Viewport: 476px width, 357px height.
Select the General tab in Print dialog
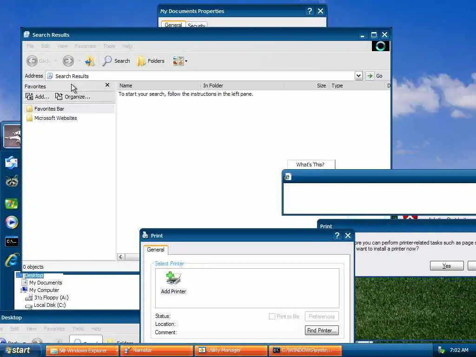point(156,250)
